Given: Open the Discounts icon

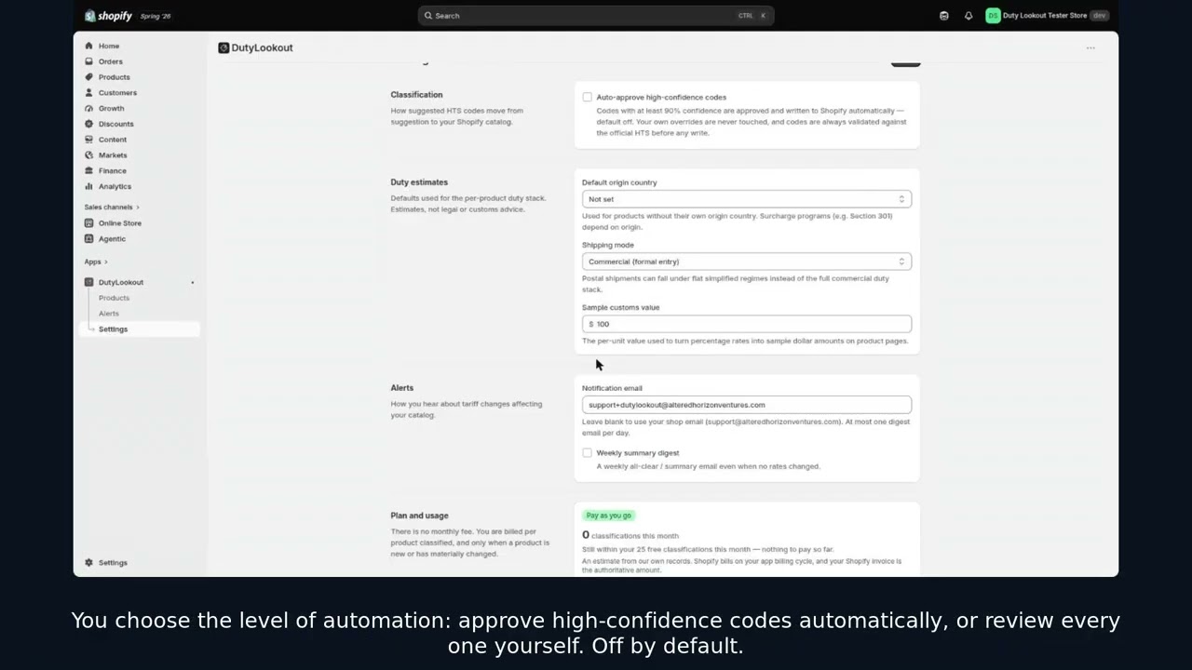Looking at the screenshot, I should (x=89, y=124).
